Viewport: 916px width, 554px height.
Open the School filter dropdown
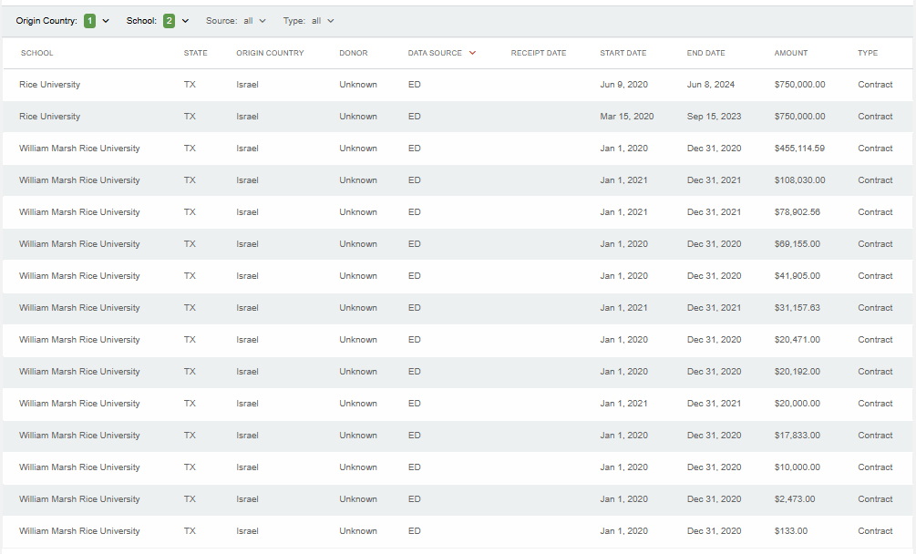(x=158, y=21)
